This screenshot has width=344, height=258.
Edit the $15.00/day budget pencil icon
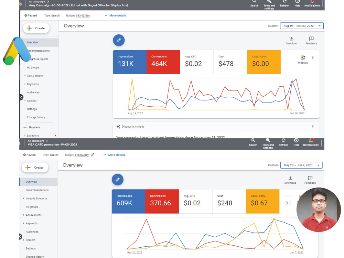(x=92, y=155)
